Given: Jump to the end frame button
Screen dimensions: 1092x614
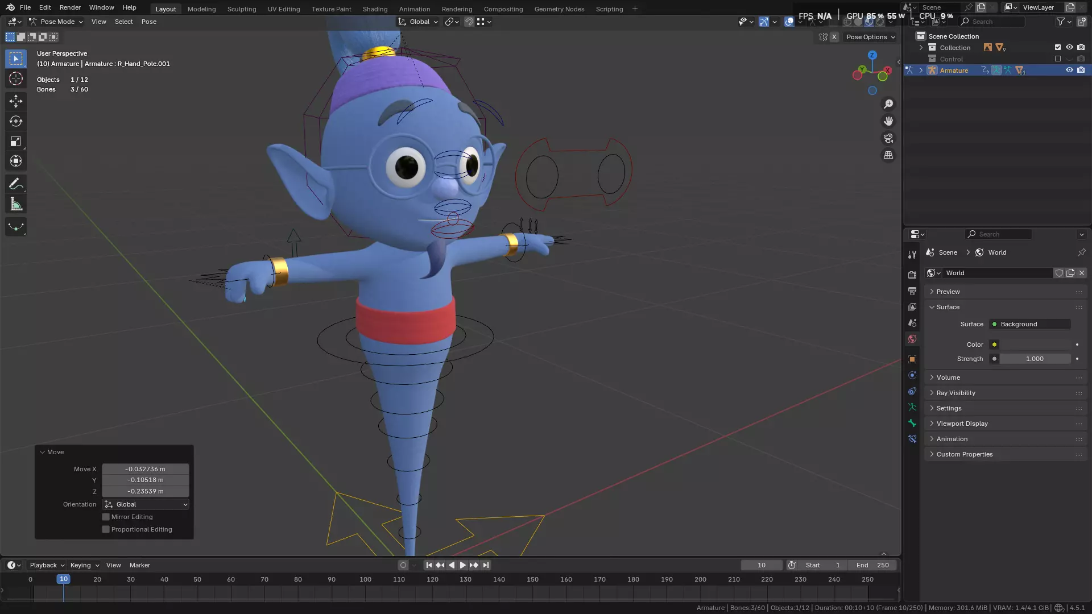Looking at the screenshot, I should [x=486, y=565].
